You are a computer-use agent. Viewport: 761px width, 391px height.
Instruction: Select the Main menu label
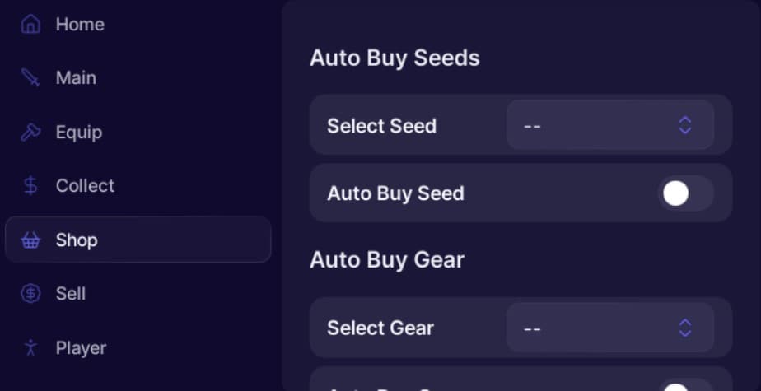tap(76, 78)
